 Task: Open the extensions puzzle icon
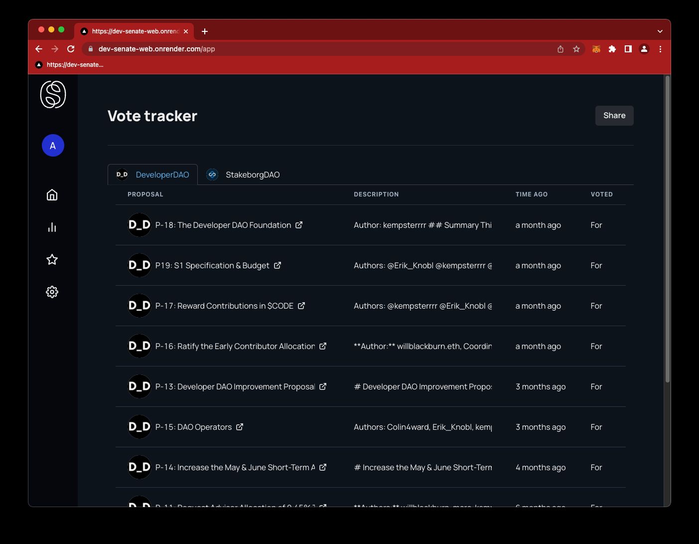(612, 49)
